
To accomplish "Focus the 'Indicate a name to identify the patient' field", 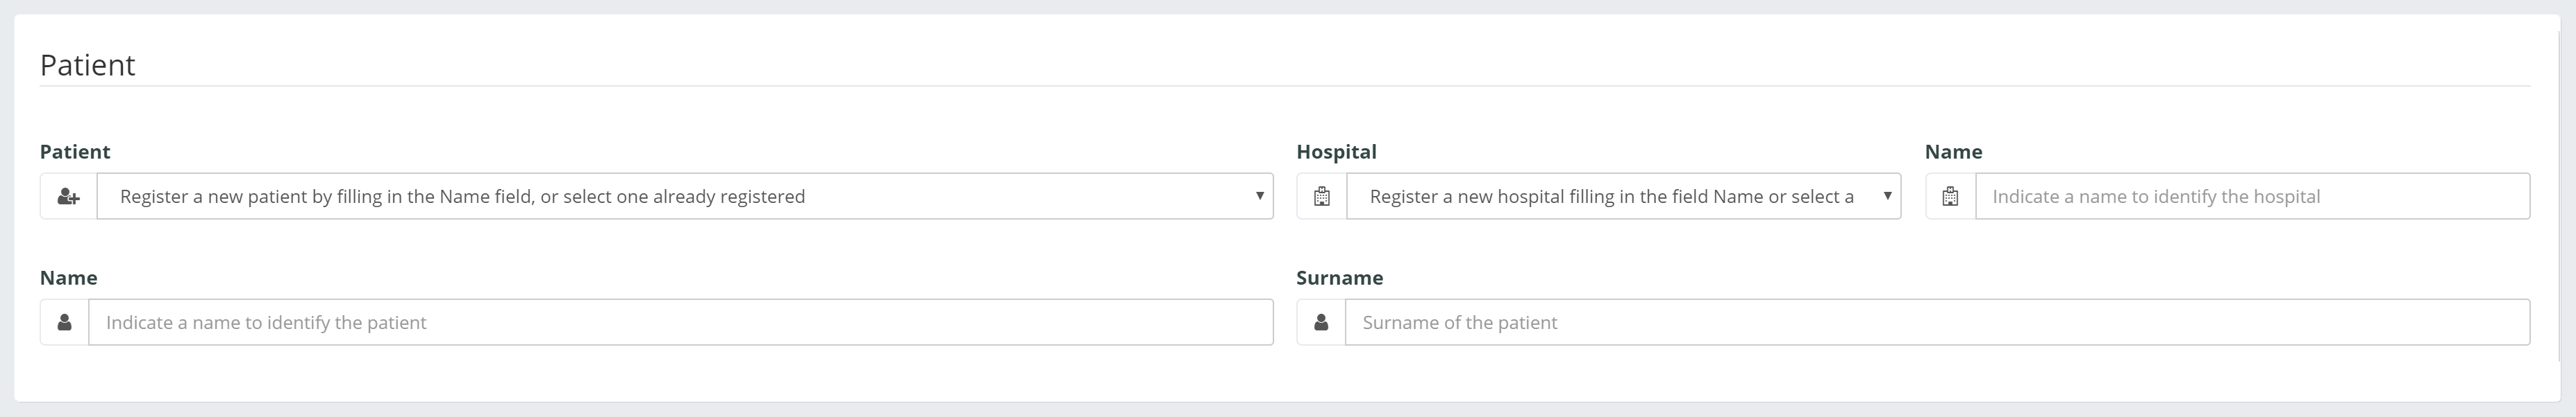I will coord(680,322).
